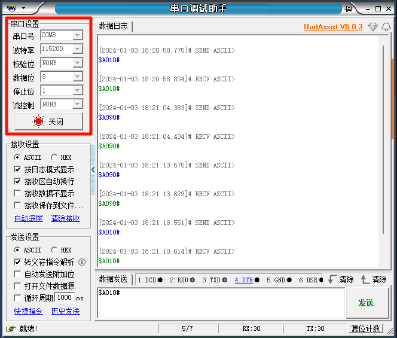The image size is (397, 338).
Task: Expand the 校验位 NONE dropdown
Action: tap(78, 63)
